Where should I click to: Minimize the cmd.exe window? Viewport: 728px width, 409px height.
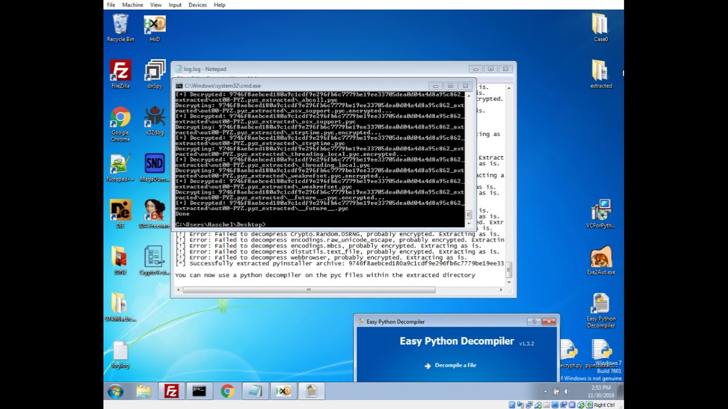(x=436, y=86)
